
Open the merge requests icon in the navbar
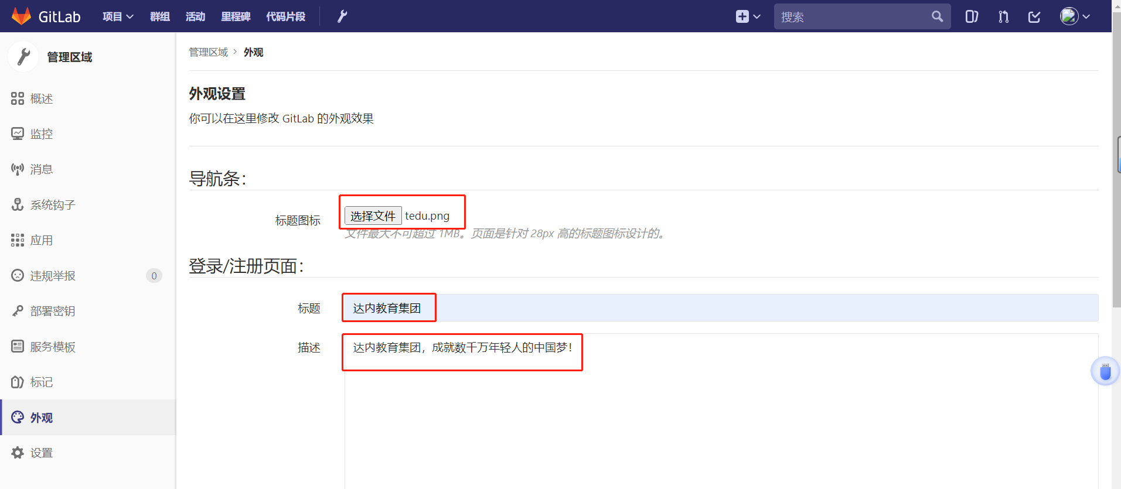(x=1003, y=16)
